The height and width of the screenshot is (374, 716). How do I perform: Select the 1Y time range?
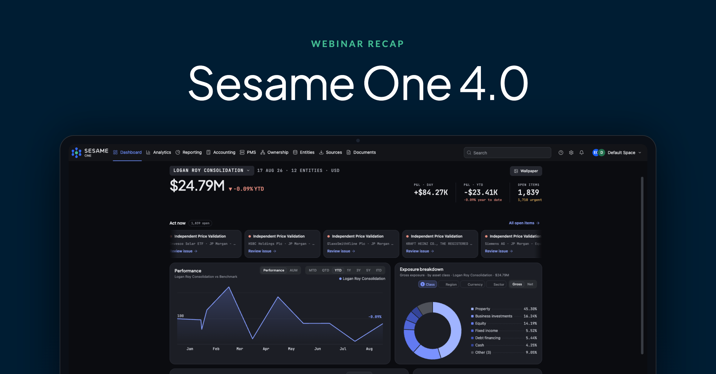349,270
